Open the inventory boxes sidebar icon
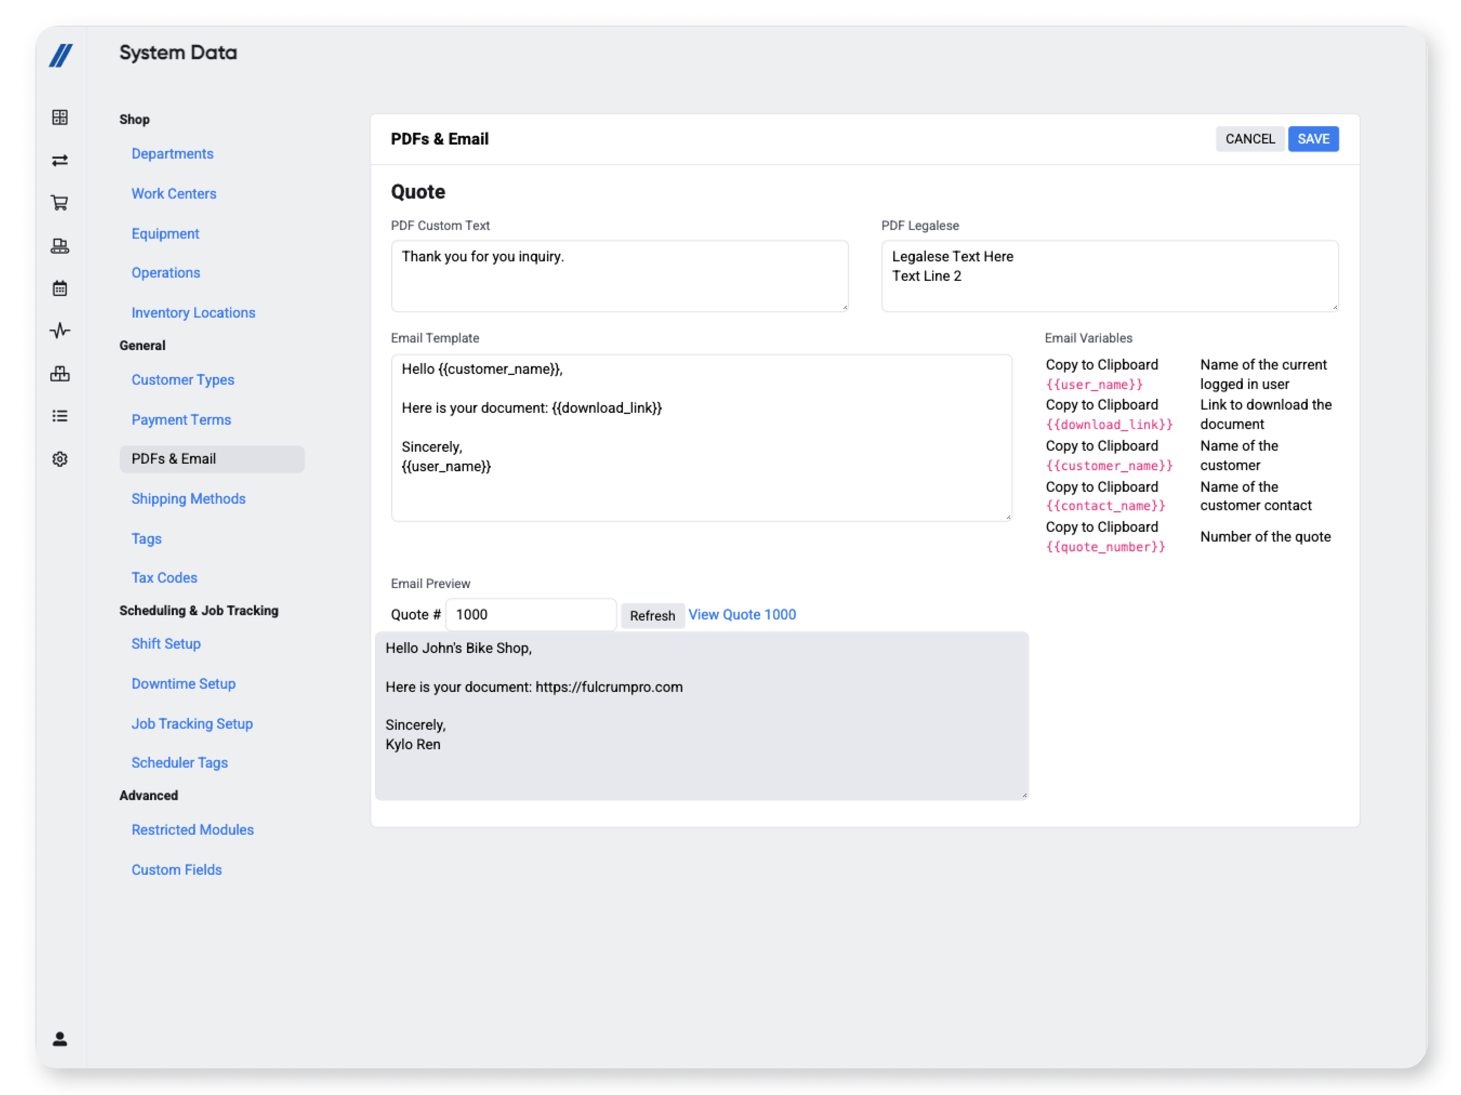Screen dimensions: 1461x1095 60,374
